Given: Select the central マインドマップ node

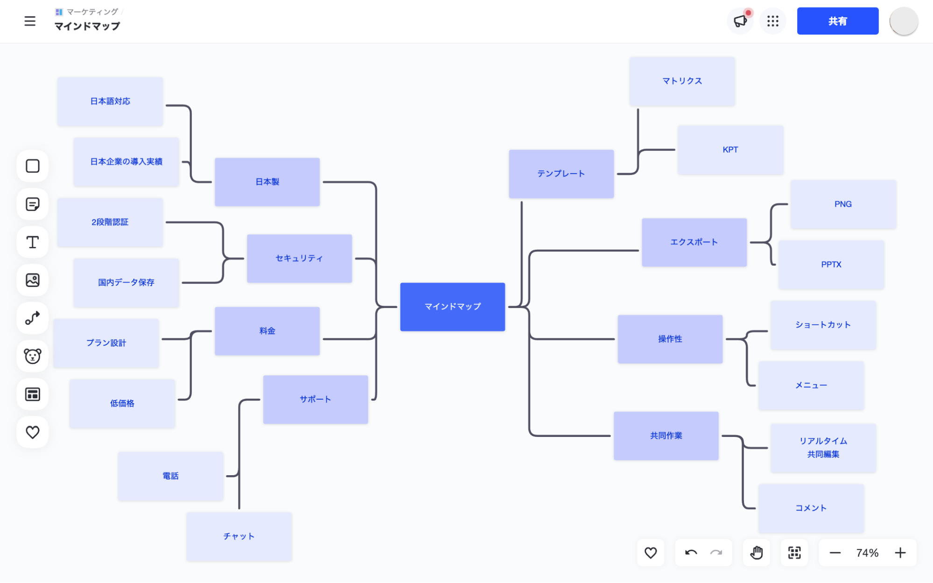Looking at the screenshot, I should (x=452, y=307).
